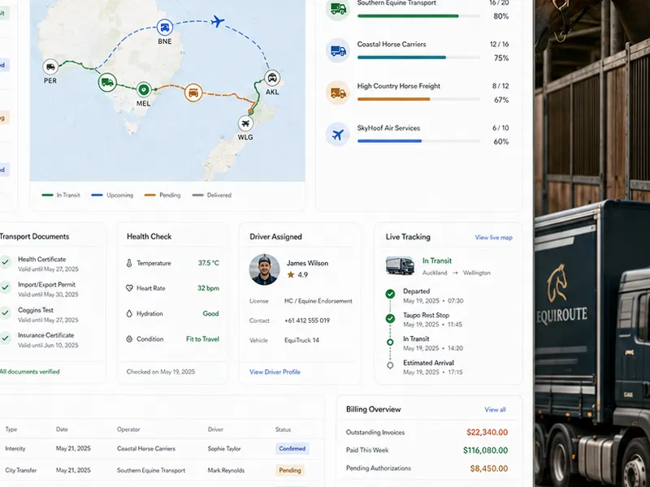
Task: Click the driver rating star icon
Action: pyautogui.click(x=291, y=274)
